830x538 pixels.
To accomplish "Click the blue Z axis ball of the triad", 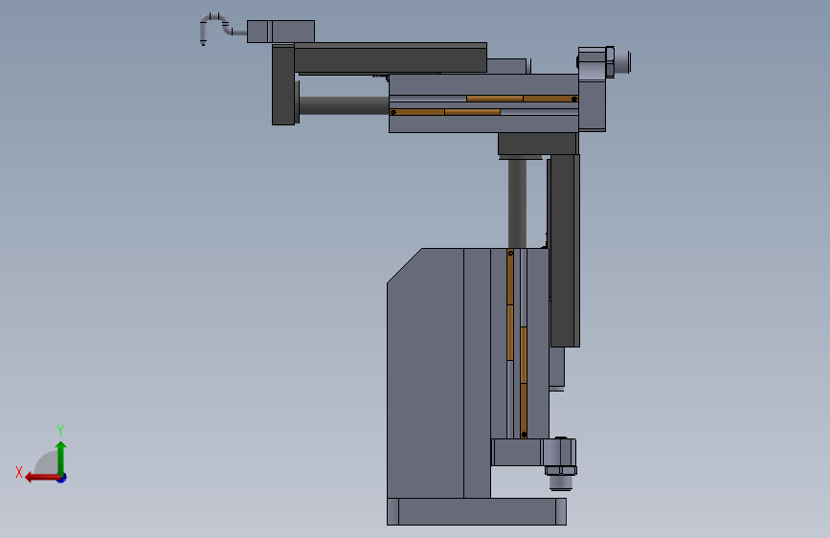I will [x=62, y=478].
